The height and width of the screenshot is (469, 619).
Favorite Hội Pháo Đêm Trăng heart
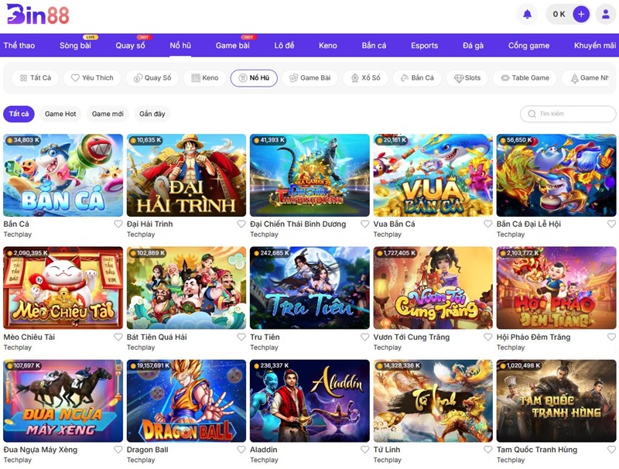pyautogui.click(x=611, y=337)
